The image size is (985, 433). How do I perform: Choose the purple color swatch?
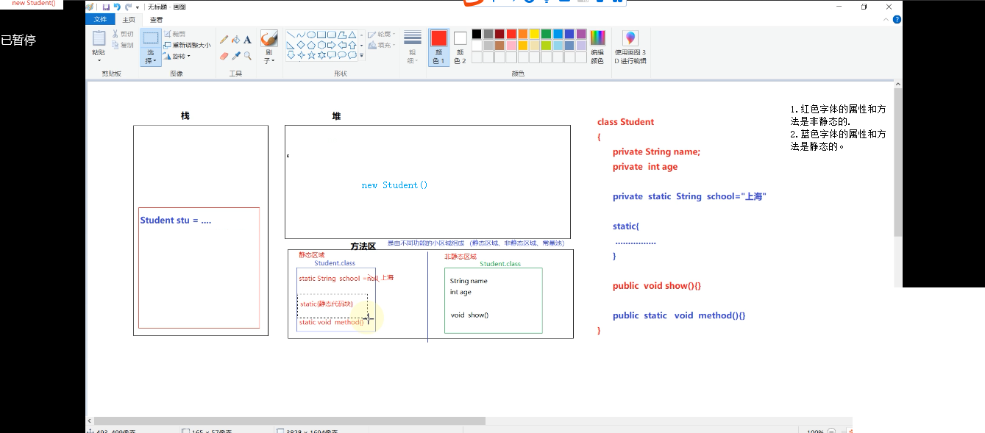581,34
